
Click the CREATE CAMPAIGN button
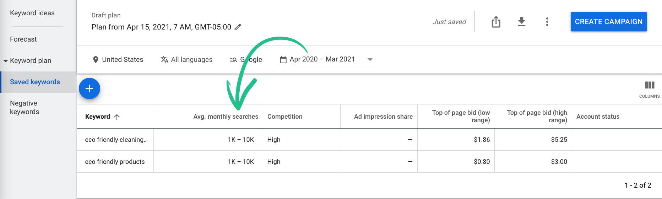(x=609, y=22)
